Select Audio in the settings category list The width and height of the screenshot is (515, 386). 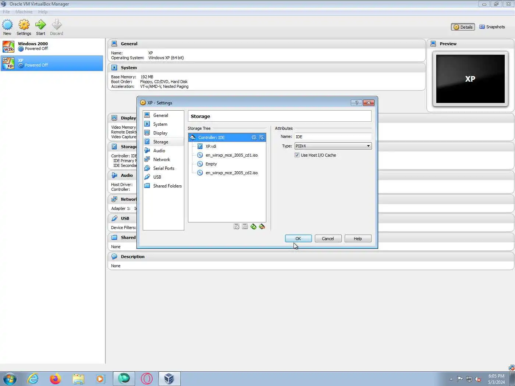pyautogui.click(x=163, y=151)
